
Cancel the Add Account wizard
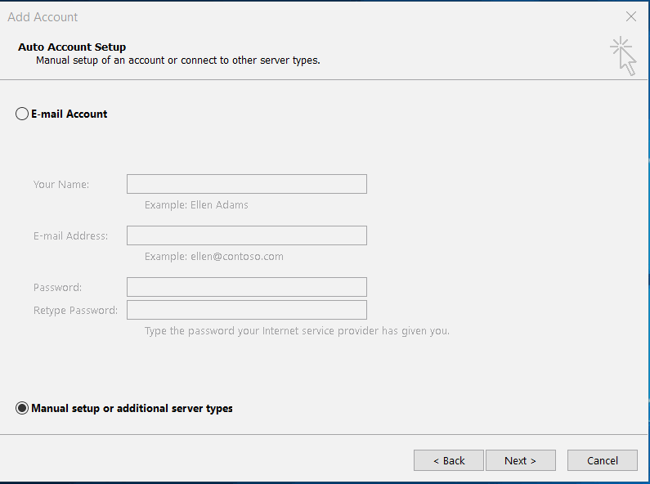603,460
